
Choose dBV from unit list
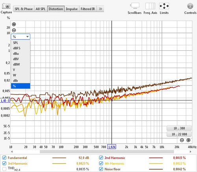pyautogui.click(x=20, y=59)
